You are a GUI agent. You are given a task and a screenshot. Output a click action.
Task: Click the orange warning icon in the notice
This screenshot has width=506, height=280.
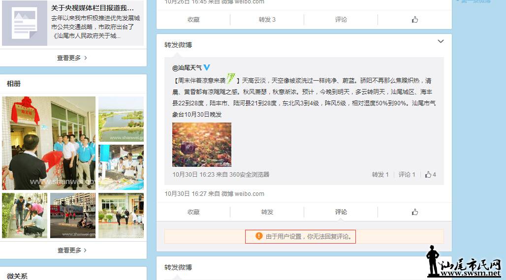259,236
